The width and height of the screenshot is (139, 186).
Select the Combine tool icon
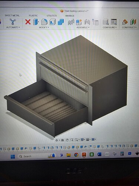coord(61,22)
